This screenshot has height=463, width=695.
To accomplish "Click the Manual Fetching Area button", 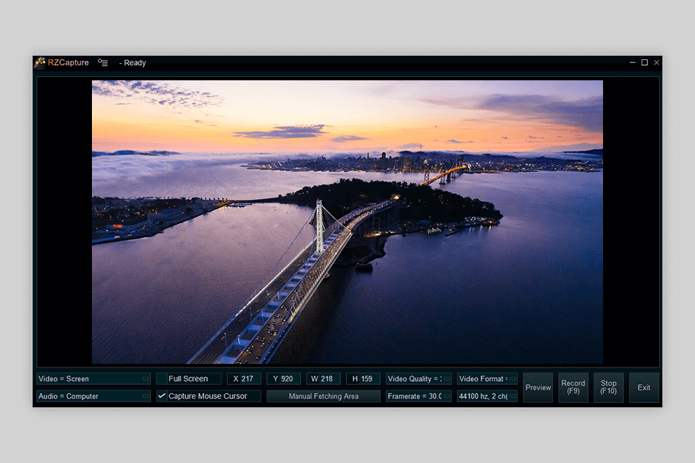I will pyautogui.click(x=324, y=396).
